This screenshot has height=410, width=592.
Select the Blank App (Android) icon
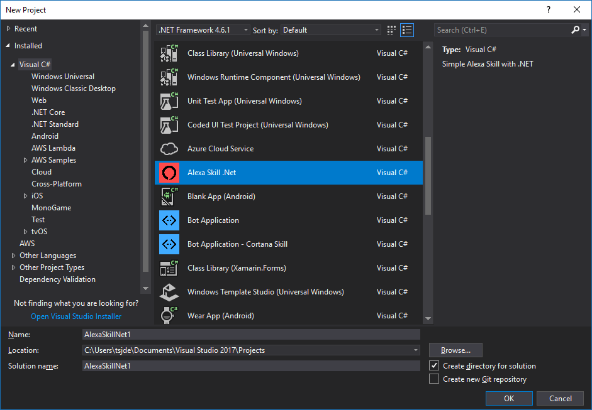point(169,197)
